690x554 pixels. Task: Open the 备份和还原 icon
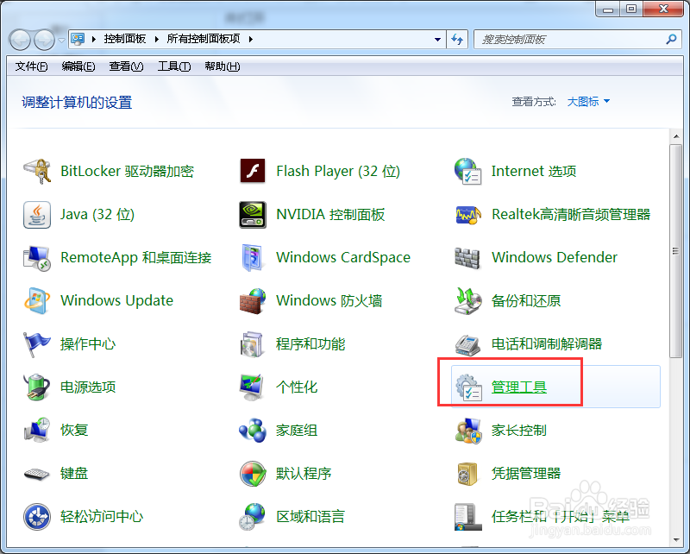467,301
